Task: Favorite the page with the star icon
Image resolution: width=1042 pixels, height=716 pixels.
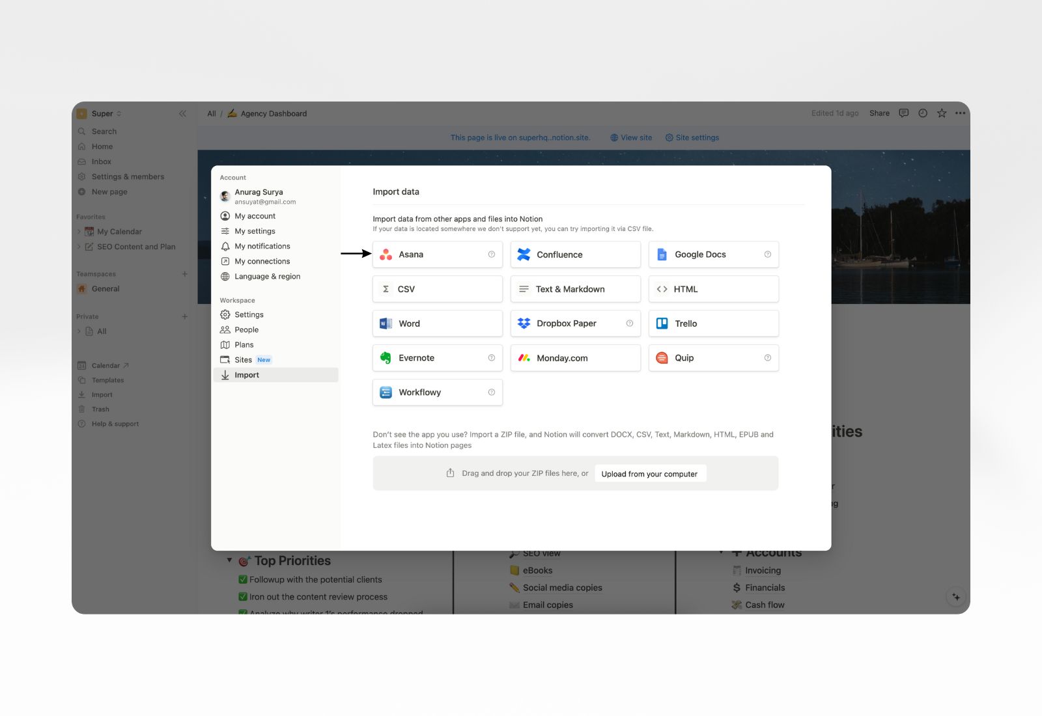Action: 942,113
